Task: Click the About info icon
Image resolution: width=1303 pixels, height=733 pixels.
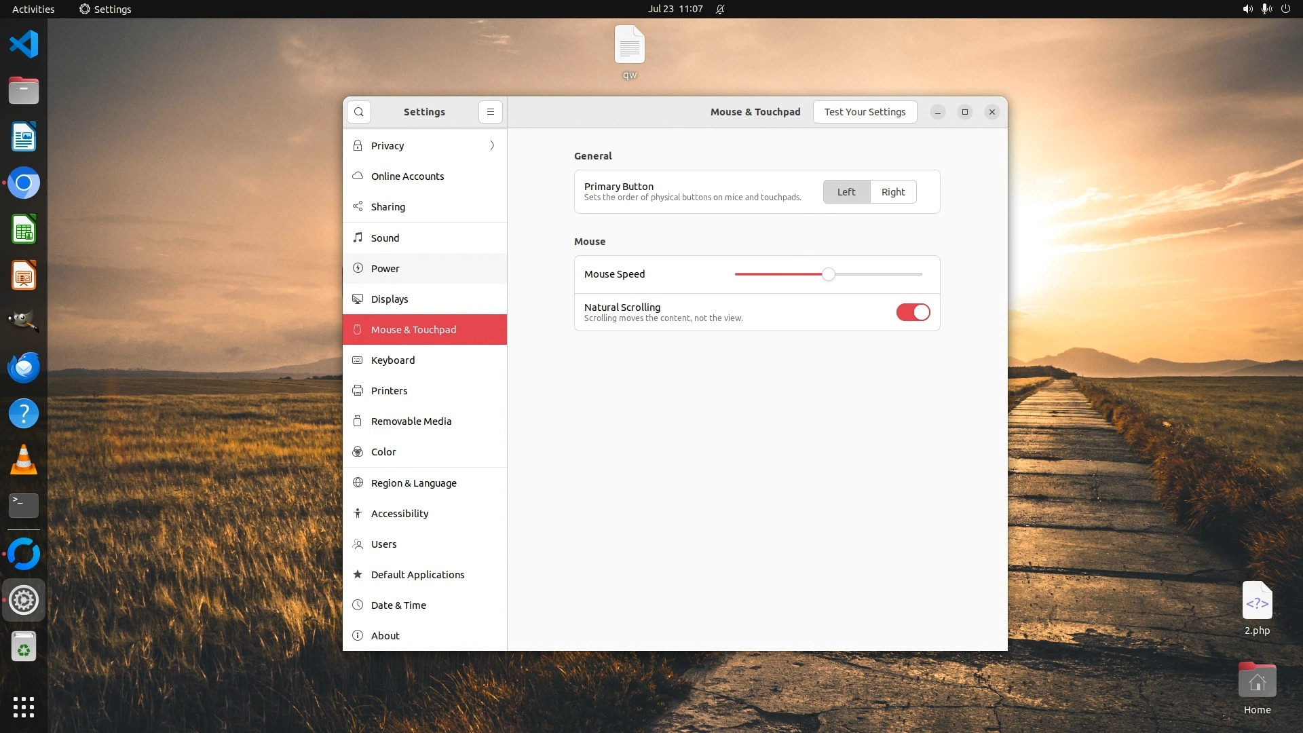Action: coord(358,635)
